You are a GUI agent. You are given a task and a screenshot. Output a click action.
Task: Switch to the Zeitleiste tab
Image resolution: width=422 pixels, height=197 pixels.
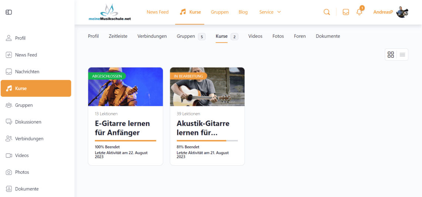118,36
